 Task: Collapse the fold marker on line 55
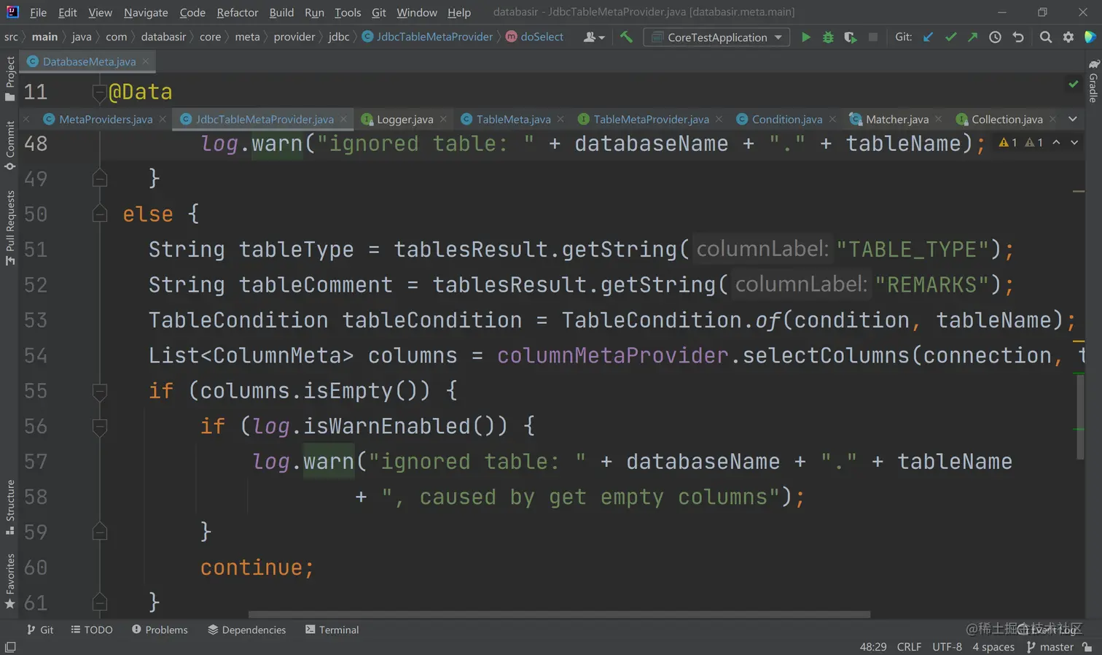tap(100, 391)
